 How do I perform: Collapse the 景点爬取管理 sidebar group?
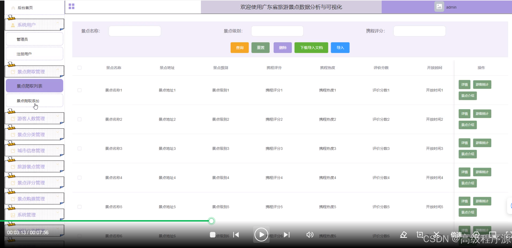point(35,72)
